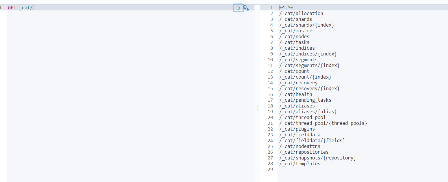Select /_cat/snapshots/{repository} line
The height and width of the screenshot is (182, 448).
(x=318, y=158)
